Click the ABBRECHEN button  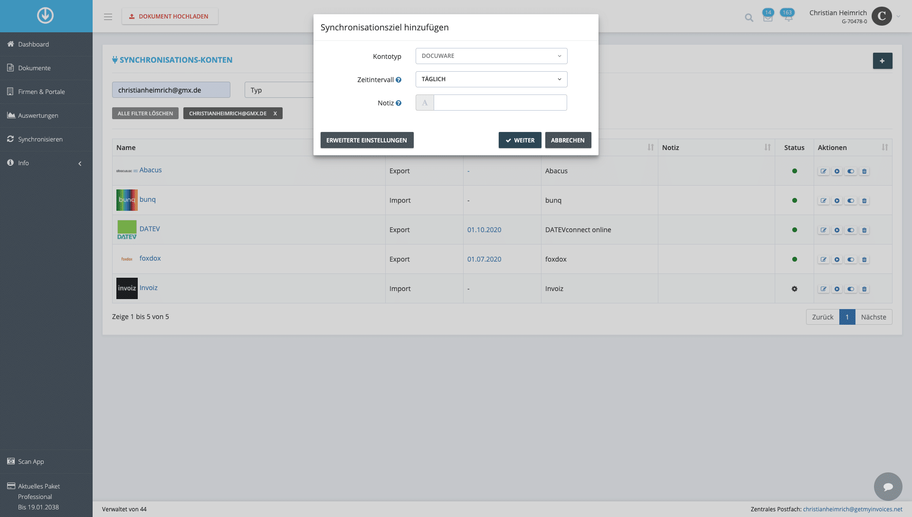tap(568, 140)
